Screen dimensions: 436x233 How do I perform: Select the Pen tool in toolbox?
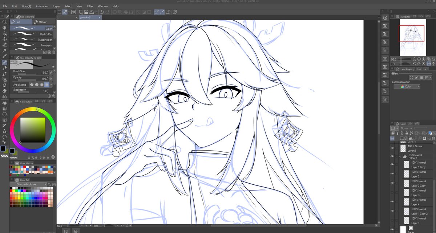pyautogui.click(x=4, y=62)
